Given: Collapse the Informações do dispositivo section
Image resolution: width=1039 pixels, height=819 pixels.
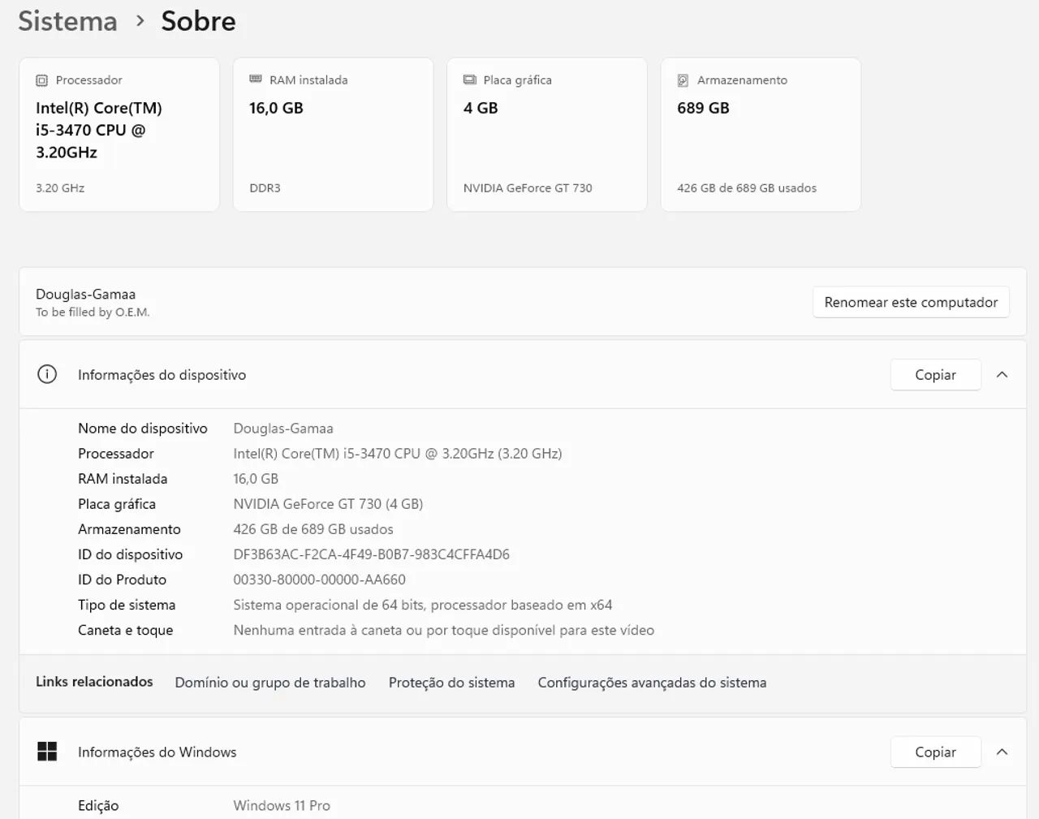Looking at the screenshot, I should [x=1002, y=374].
